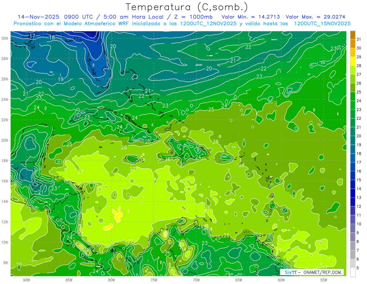
Task: Click the colorbar label '18'
Action: [359, 154]
